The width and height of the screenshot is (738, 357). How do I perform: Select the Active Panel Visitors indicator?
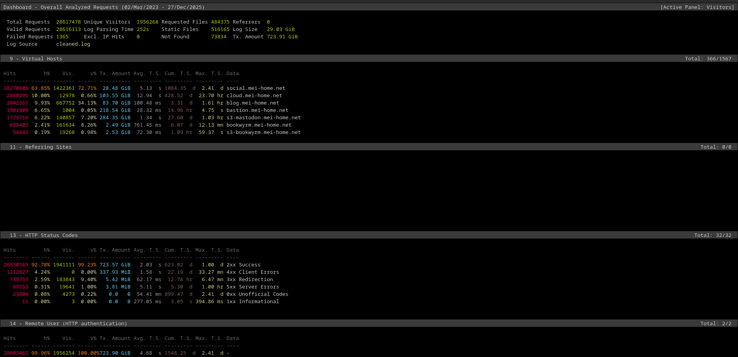pyautogui.click(x=698, y=7)
